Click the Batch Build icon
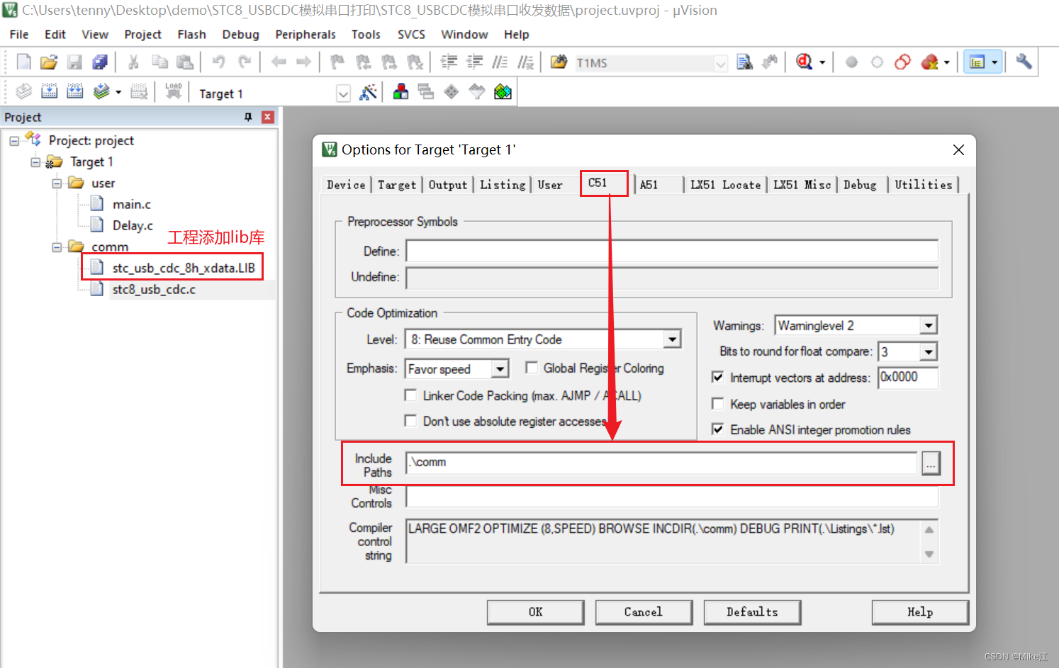The width and height of the screenshot is (1059, 668). coord(101,91)
